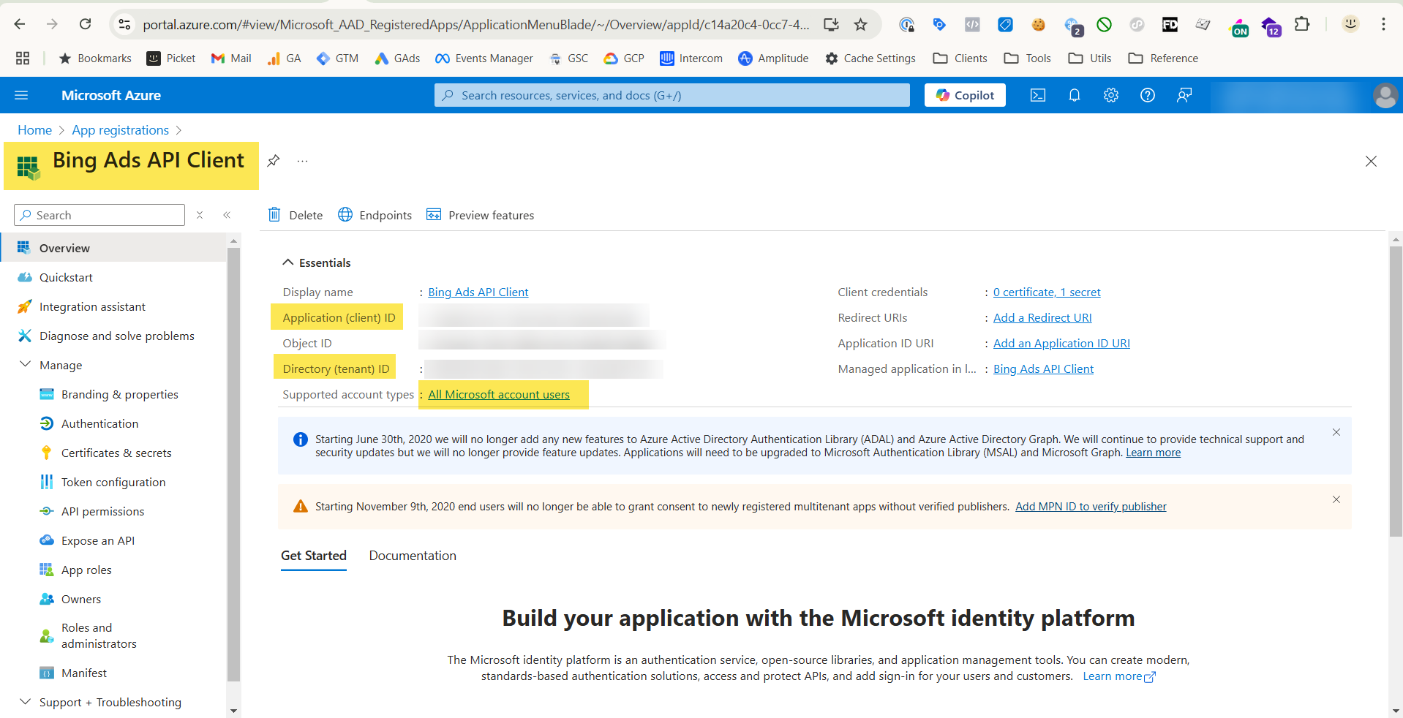Dismiss the ADAL information banner

coord(1336,432)
